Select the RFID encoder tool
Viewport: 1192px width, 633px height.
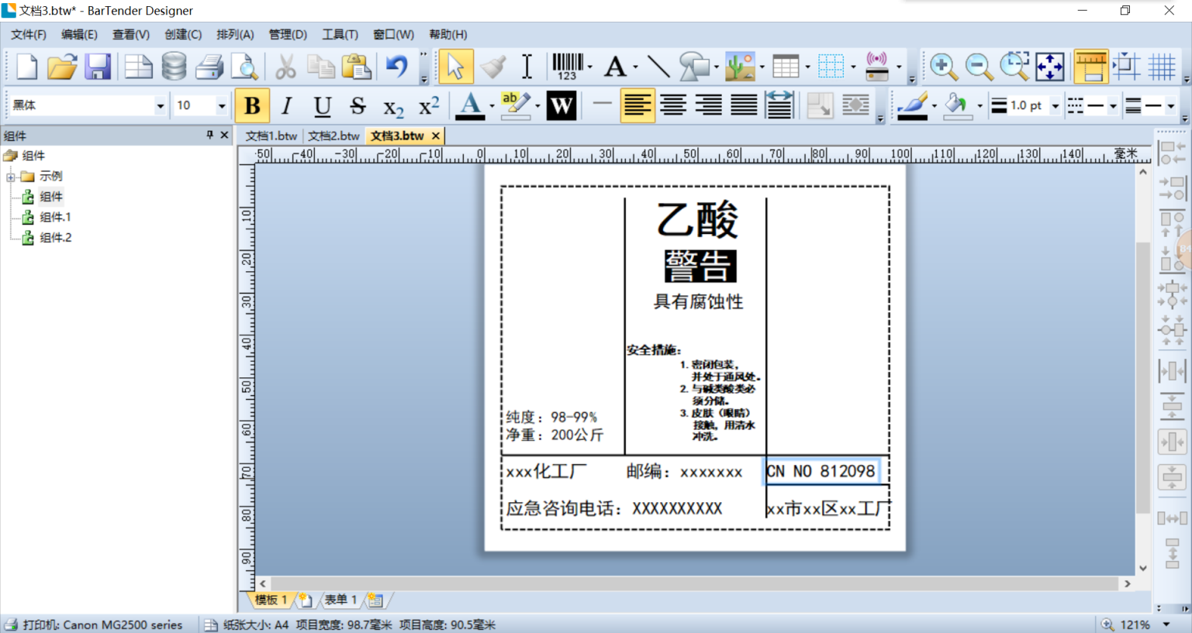coord(876,67)
